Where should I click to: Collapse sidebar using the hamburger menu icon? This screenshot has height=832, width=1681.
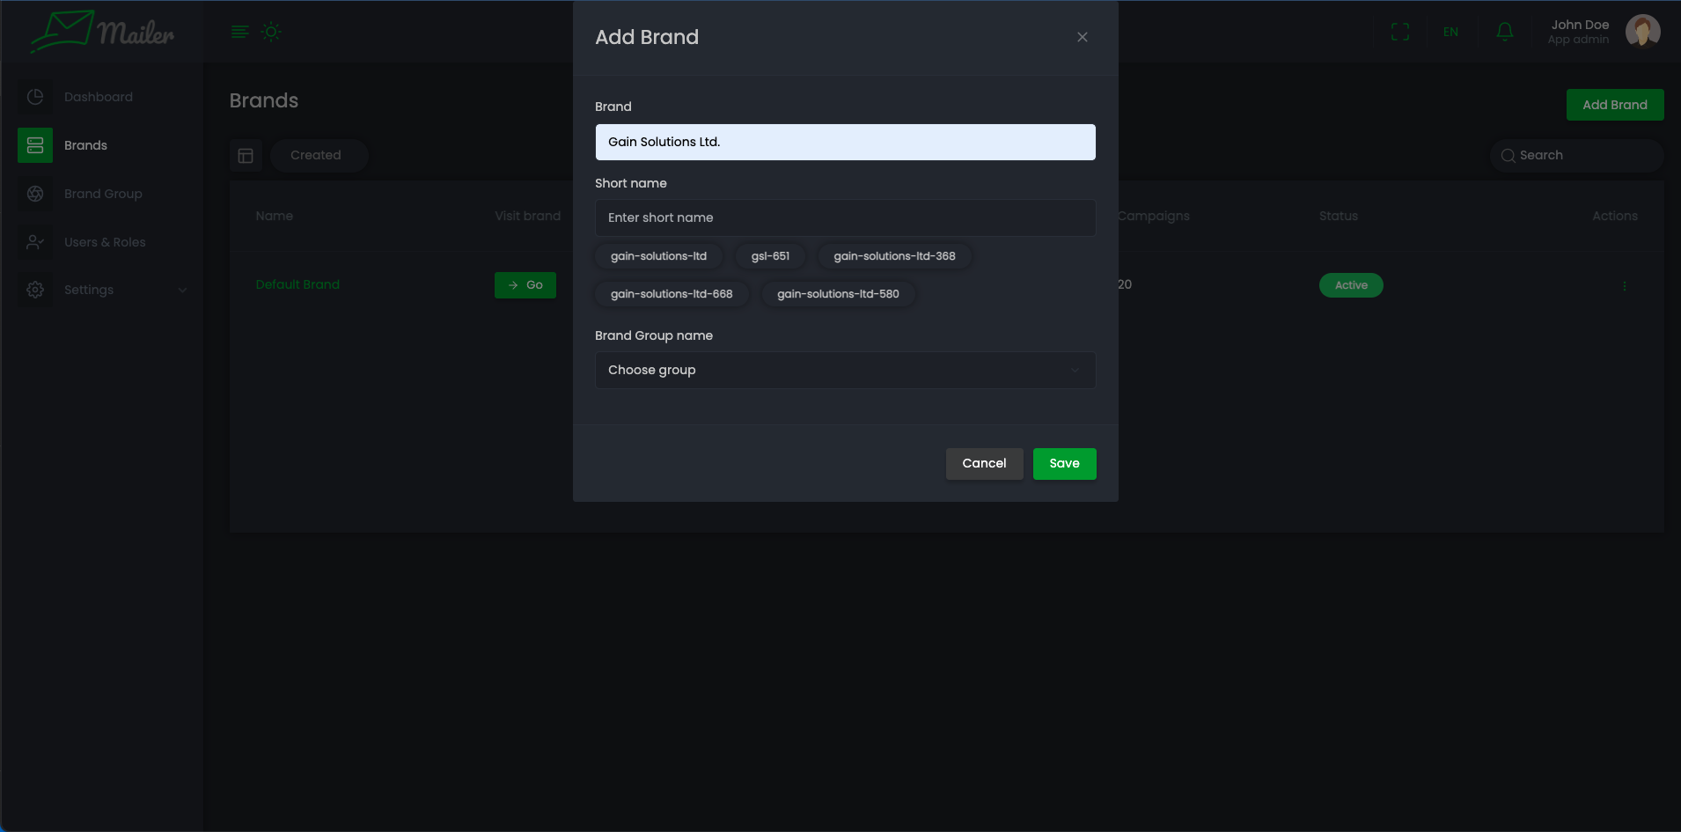239,32
